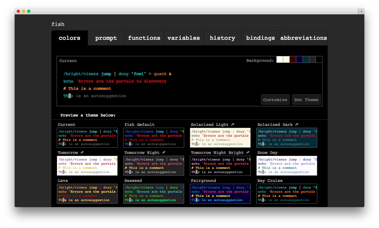This screenshot has height=228, width=379.
Task: Click the plus button in the title bar
Action: 361,11
